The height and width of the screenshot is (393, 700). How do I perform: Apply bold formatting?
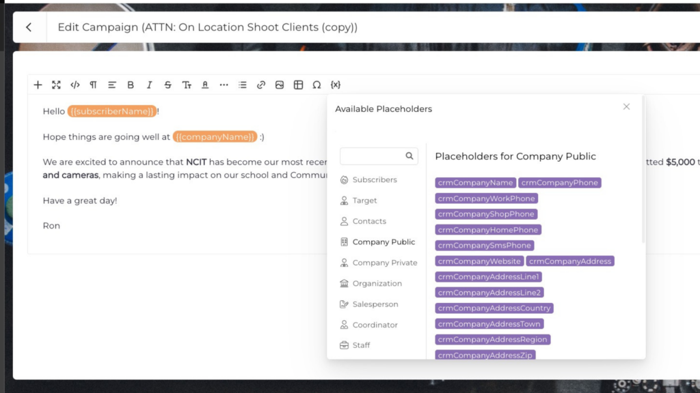click(131, 85)
